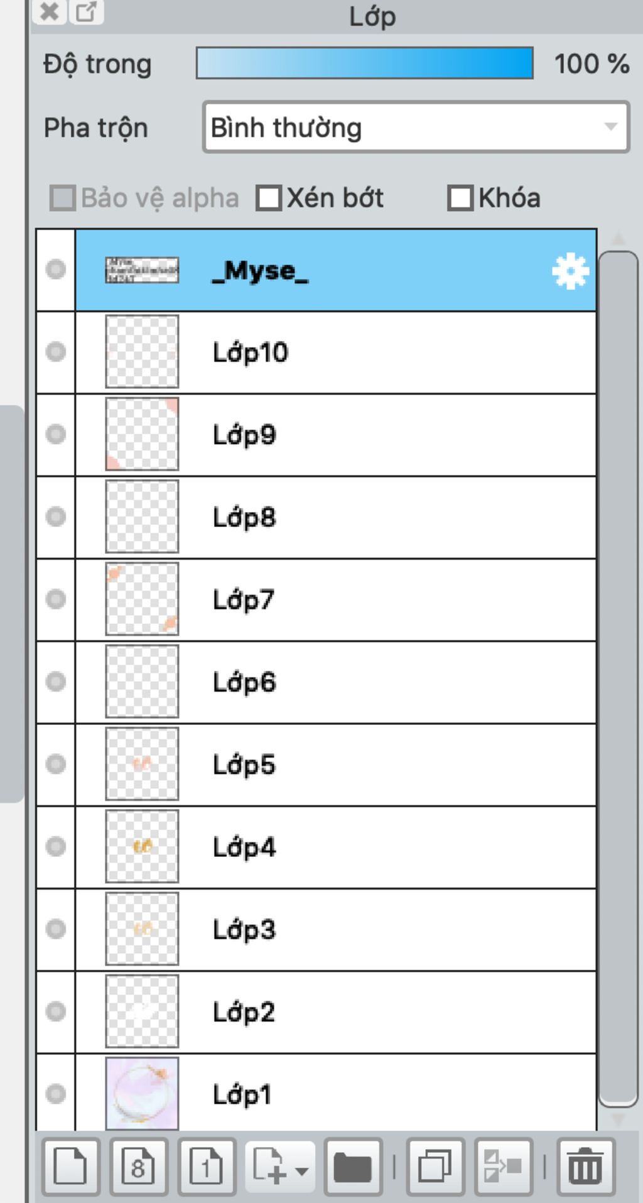Enable the Khóa checkbox

460,198
